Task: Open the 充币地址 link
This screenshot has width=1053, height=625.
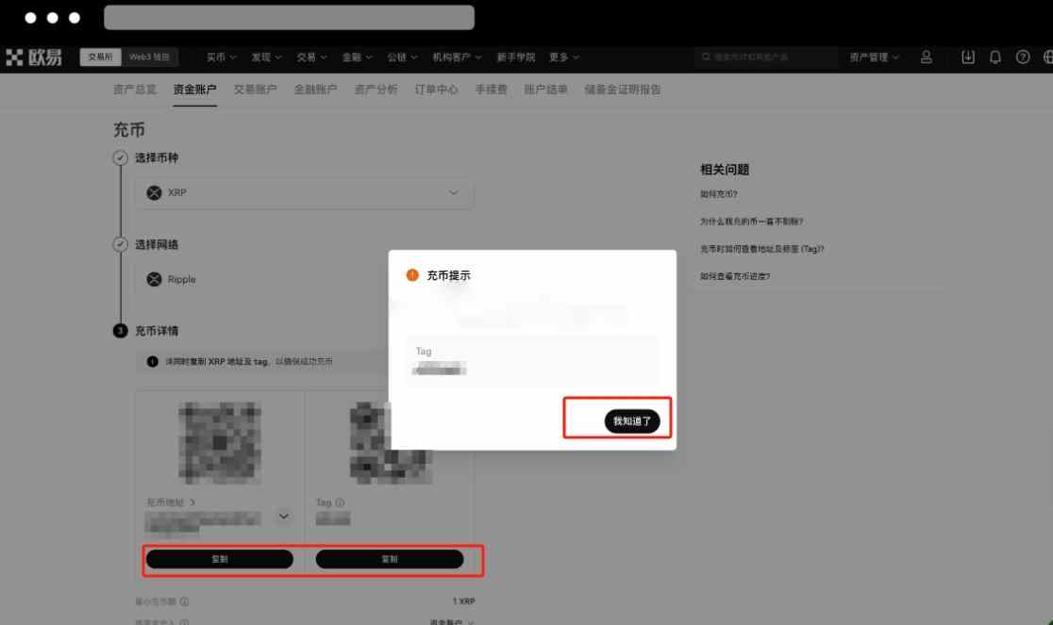Action: 171,502
